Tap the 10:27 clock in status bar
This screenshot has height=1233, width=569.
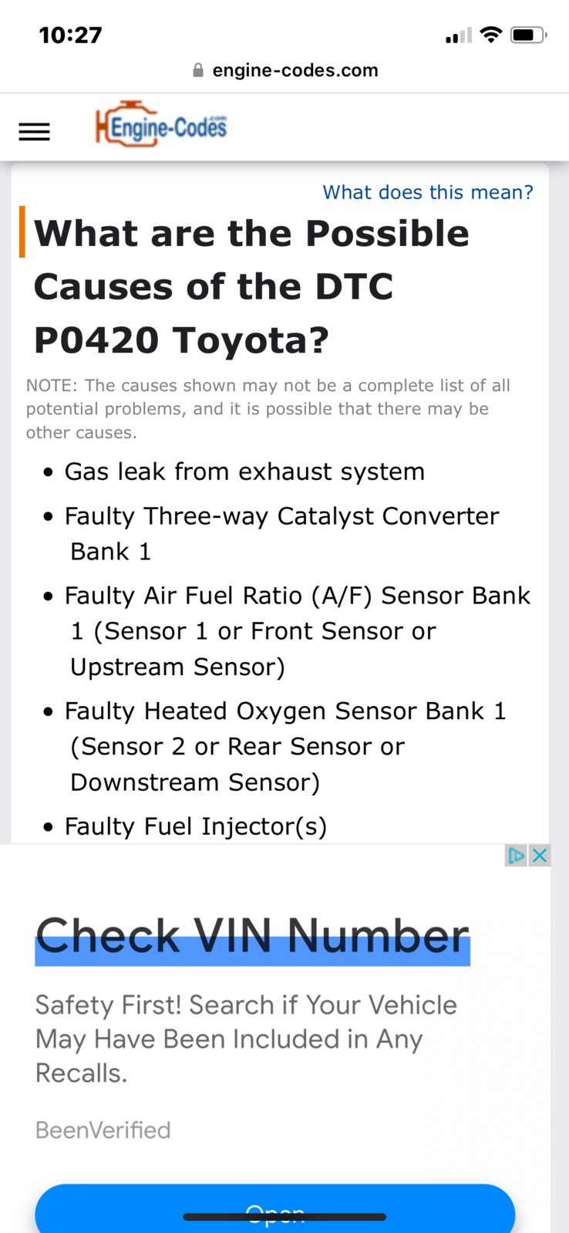(70, 35)
